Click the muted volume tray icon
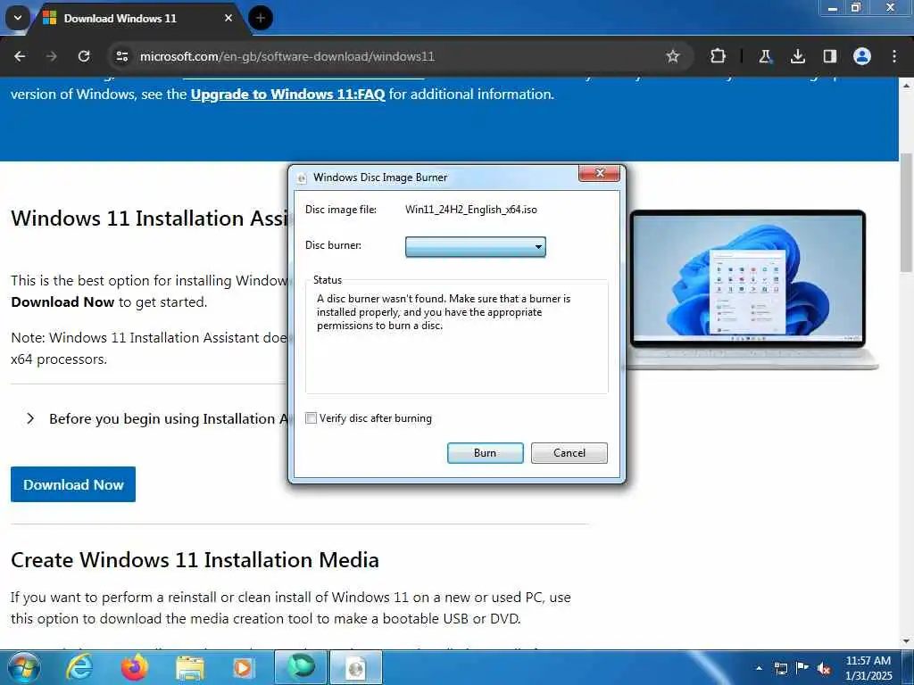The width and height of the screenshot is (914, 685). coord(824,668)
